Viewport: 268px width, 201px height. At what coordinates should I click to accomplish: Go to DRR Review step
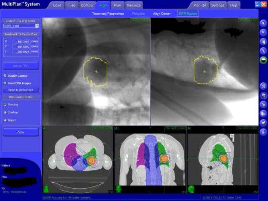tap(188, 14)
